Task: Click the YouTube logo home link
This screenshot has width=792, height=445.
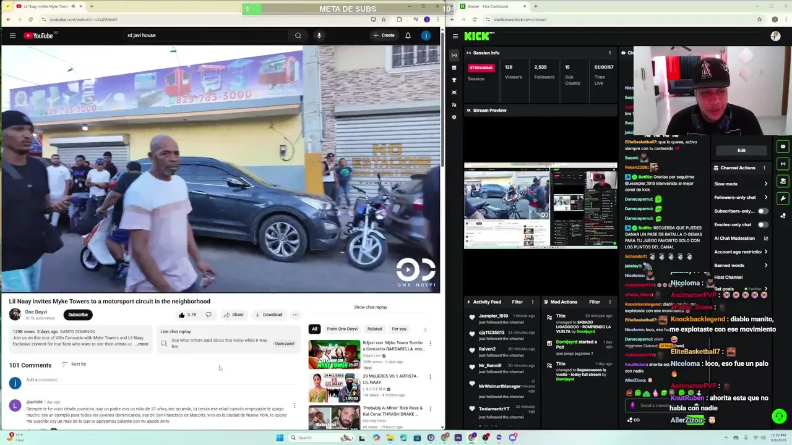Action: point(38,35)
